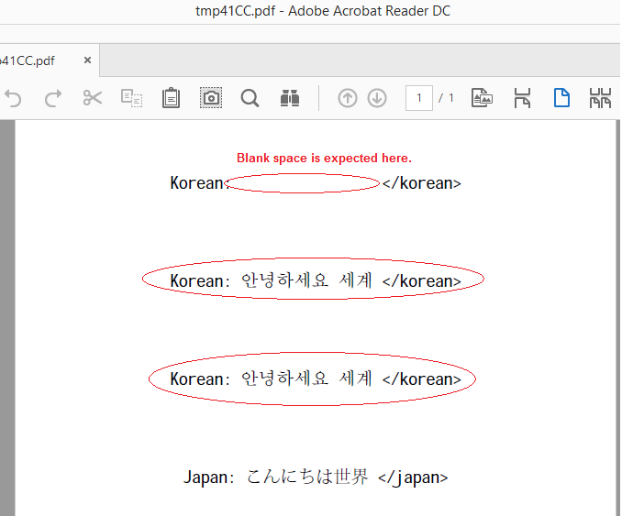Viewport: 622px width, 516px height.
Task: Click the Cut scissors icon
Action: point(93,98)
